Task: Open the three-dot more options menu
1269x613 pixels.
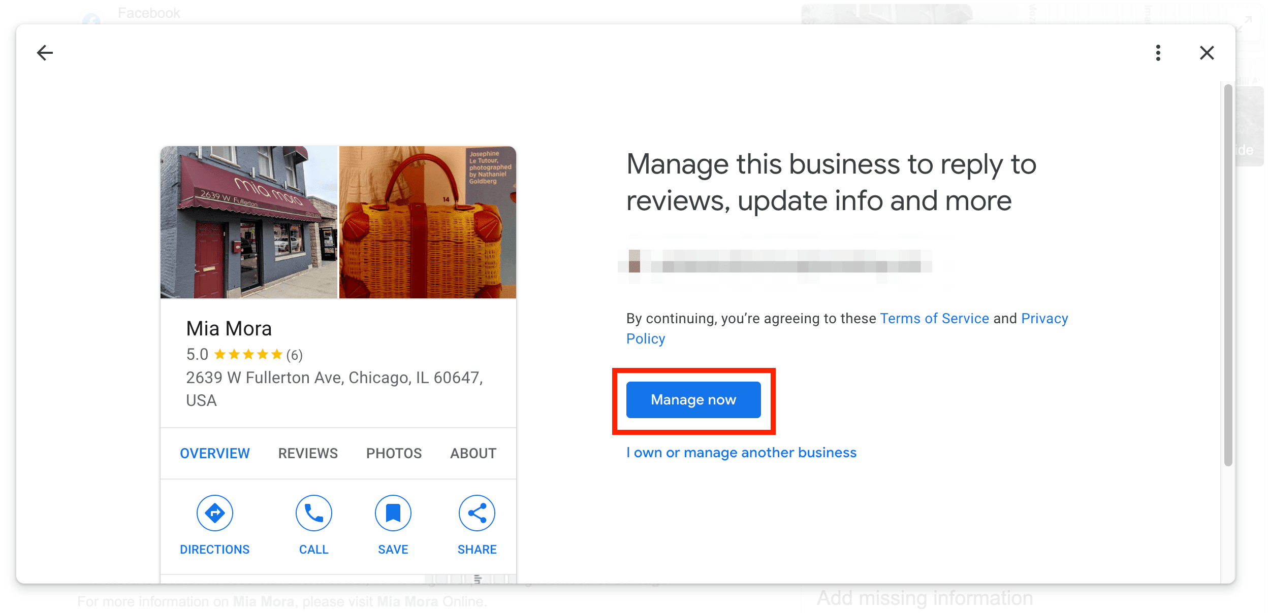Action: coord(1158,53)
